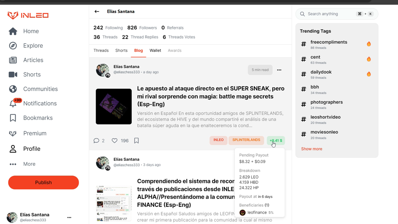This screenshot has height=224, width=398.
Task: Click the search magnifier icon
Action: point(302,14)
